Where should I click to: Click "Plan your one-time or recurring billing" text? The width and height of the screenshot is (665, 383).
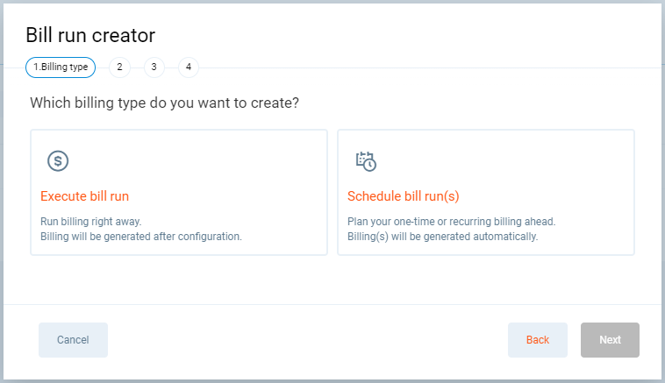tap(452, 222)
